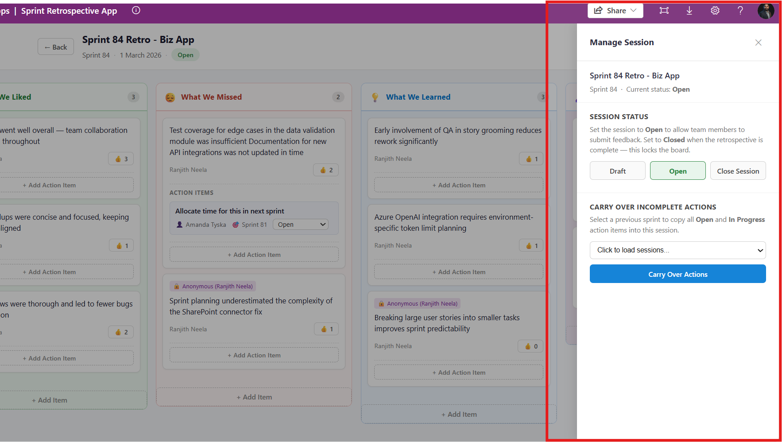
Task: Open the Share dropdown menu
Action: (x=615, y=10)
